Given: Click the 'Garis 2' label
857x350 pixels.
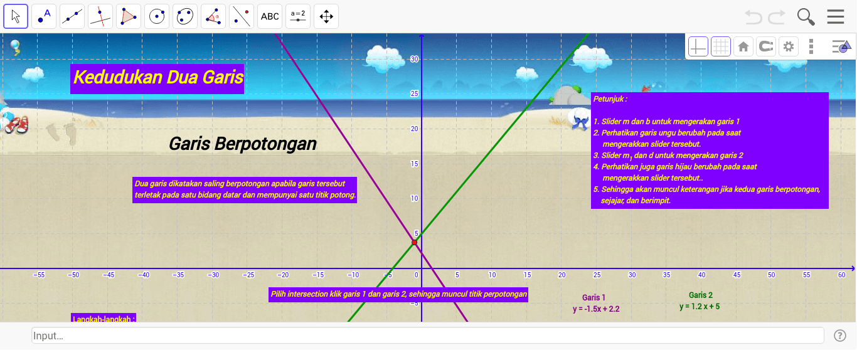Looking at the screenshot, I should click(701, 295).
